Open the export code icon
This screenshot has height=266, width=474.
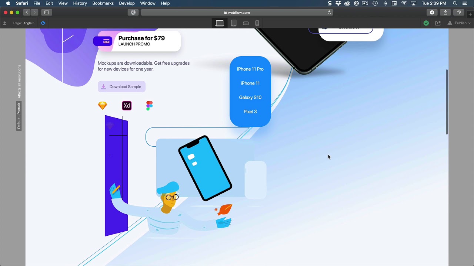[438, 23]
